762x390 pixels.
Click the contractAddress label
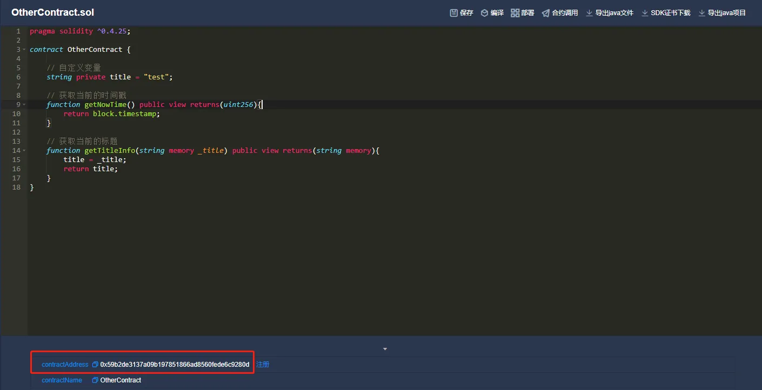click(x=65, y=365)
